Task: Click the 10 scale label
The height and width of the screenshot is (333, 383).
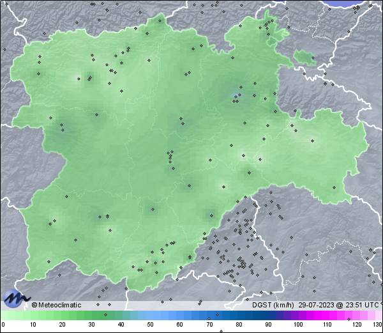Action: point(33,325)
